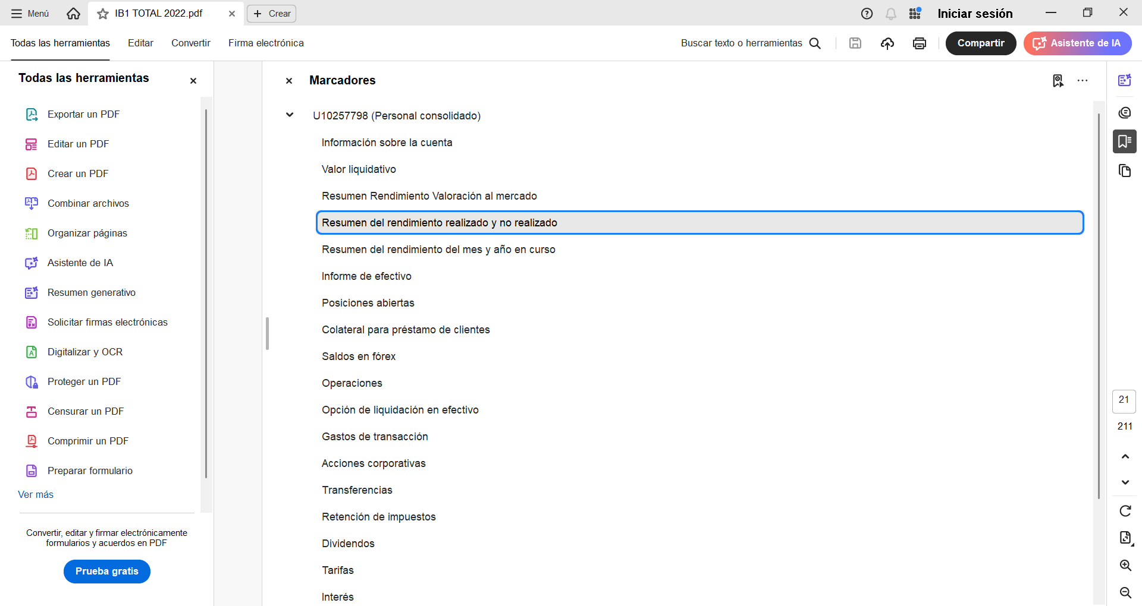Click the Asistente de IA button
The width and height of the screenshot is (1142, 606).
click(1077, 43)
